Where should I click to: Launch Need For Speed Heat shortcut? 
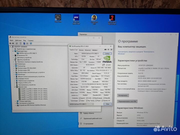click(x=76, y=19)
